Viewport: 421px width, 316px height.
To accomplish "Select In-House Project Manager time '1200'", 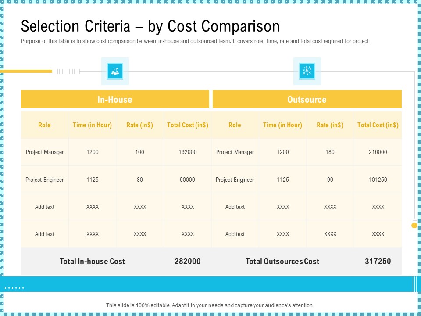I will 93,152.
